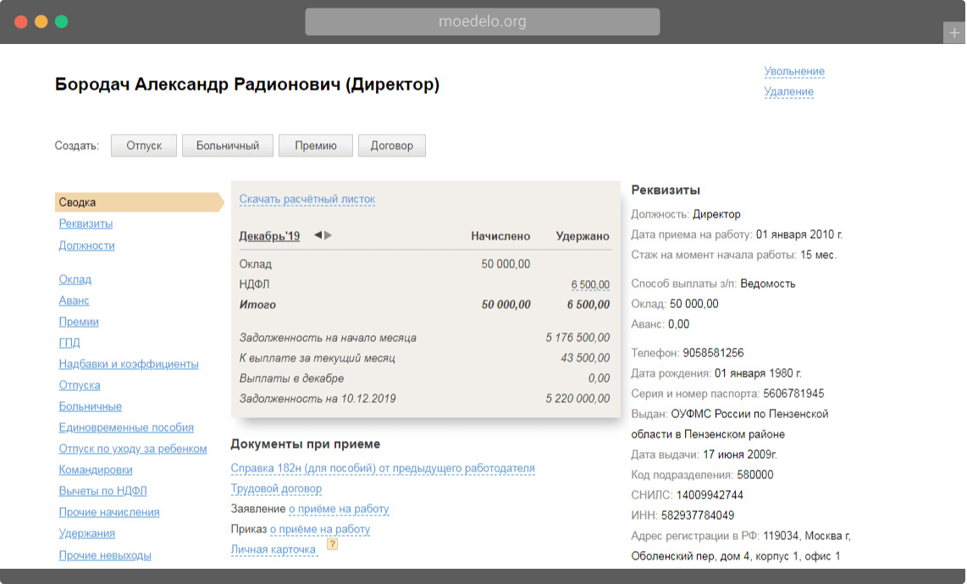Open Должности in the left menu
The width and height of the screenshot is (967, 584).
click(86, 245)
